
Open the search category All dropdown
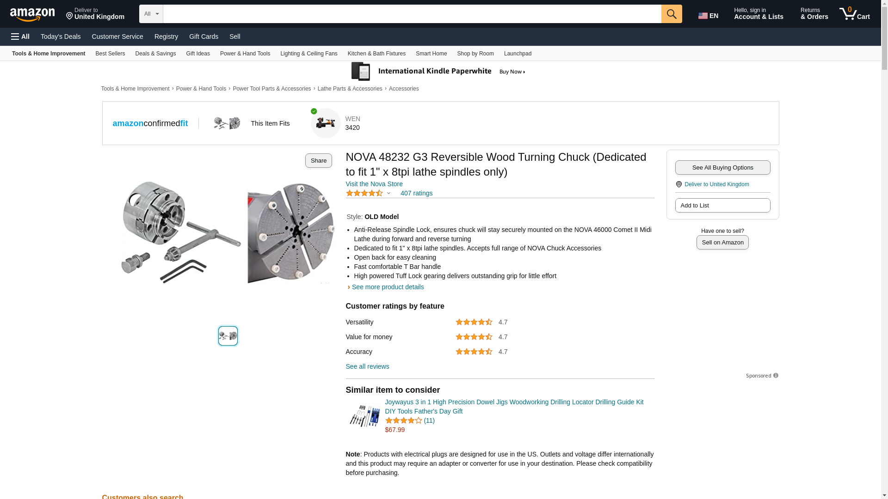click(x=151, y=14)
